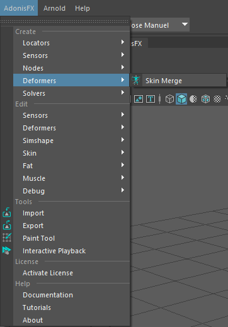Expand Create Locators submenu
The width and height of the screenshot is (228, 327).
click(x=71, y=43)
